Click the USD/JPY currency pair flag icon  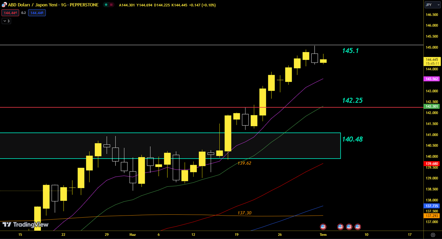click(x=4, y=5)
